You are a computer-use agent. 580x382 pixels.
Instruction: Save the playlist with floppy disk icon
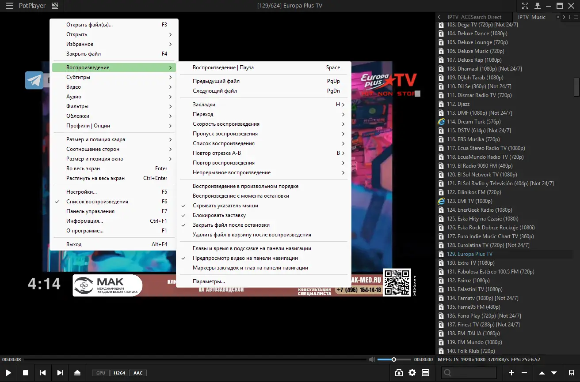coord(572,373)
